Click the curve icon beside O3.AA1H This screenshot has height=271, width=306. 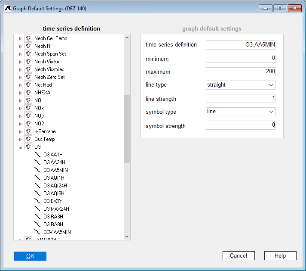[x=37, y=154]
